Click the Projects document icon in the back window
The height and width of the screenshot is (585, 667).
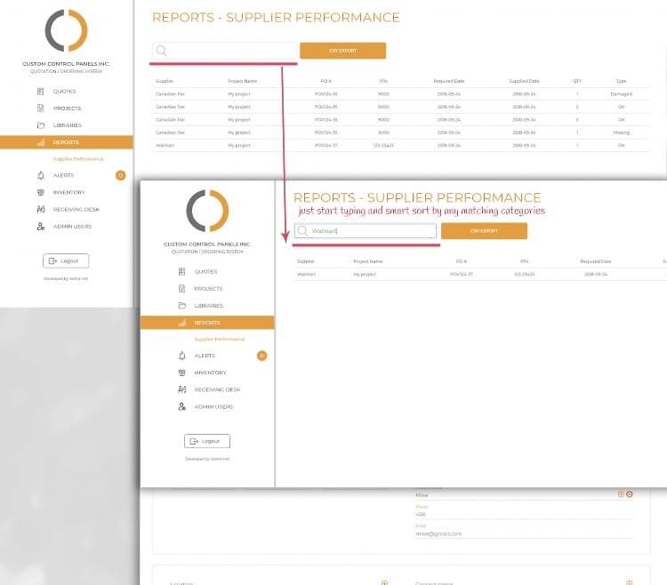[x=40, y=108]
